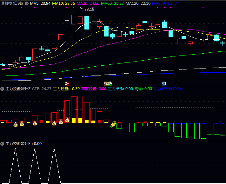
Task: Click the 跌 event marker icon
Action: [x=110, y=84]
